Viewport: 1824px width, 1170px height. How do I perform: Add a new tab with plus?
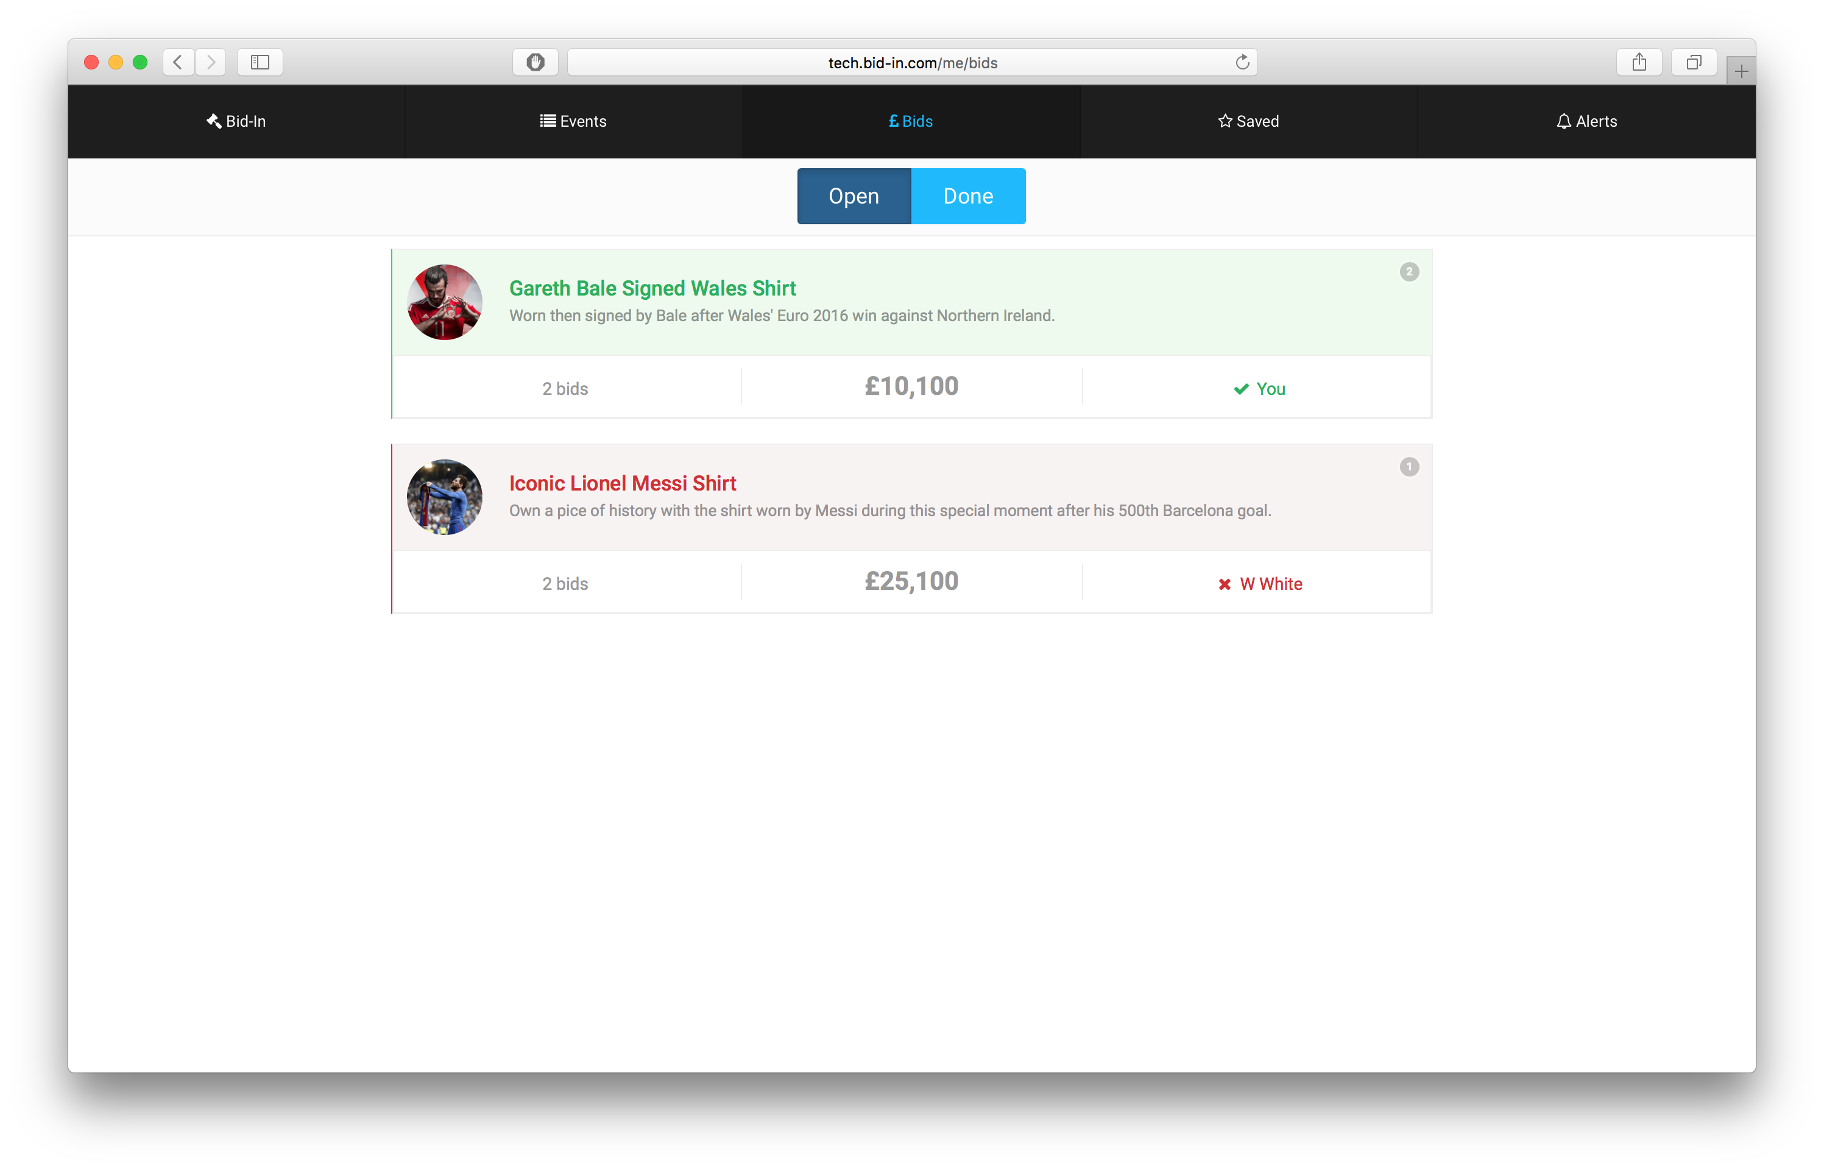(1741, 71)
